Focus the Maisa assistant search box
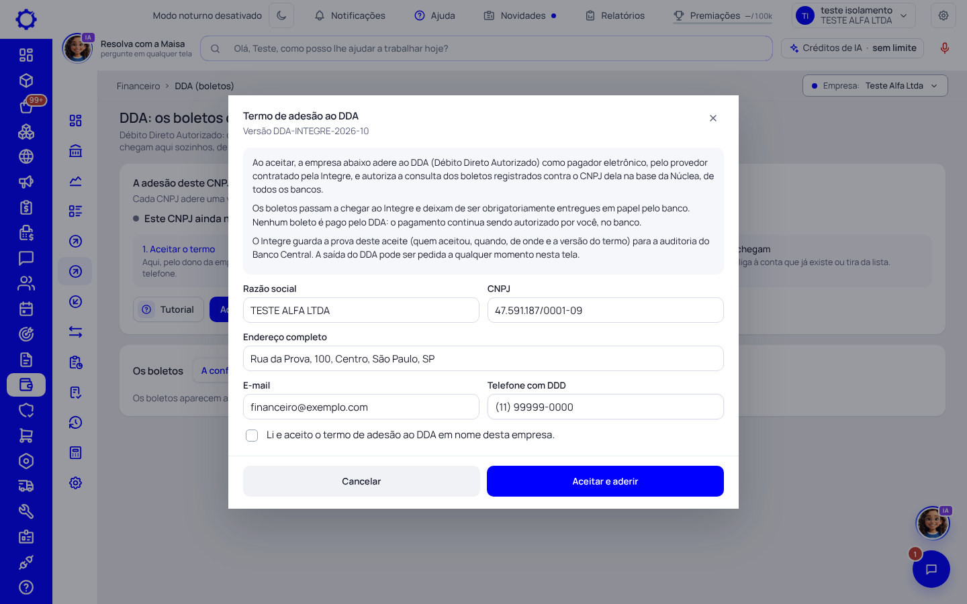The height and width of the screenshot is (604, 967). [486, 48]
